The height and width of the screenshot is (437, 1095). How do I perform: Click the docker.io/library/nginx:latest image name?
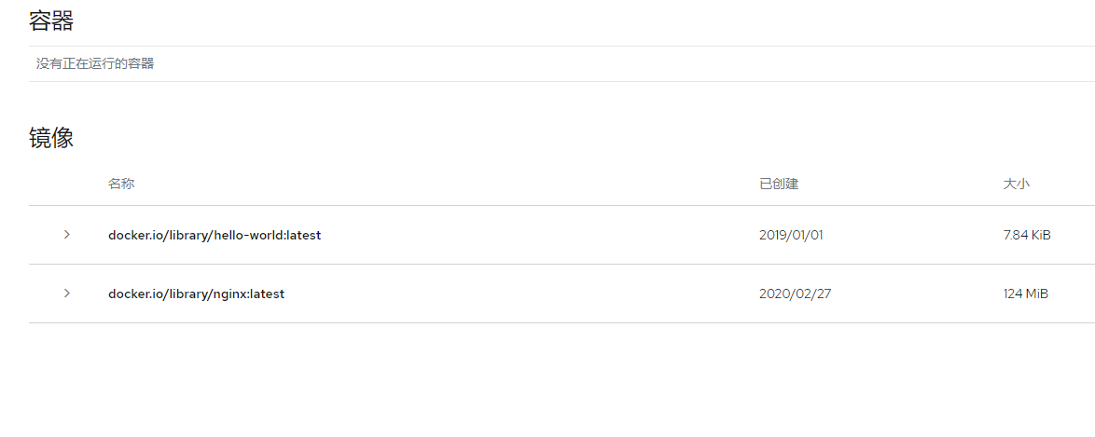click(x=196, y=294)
